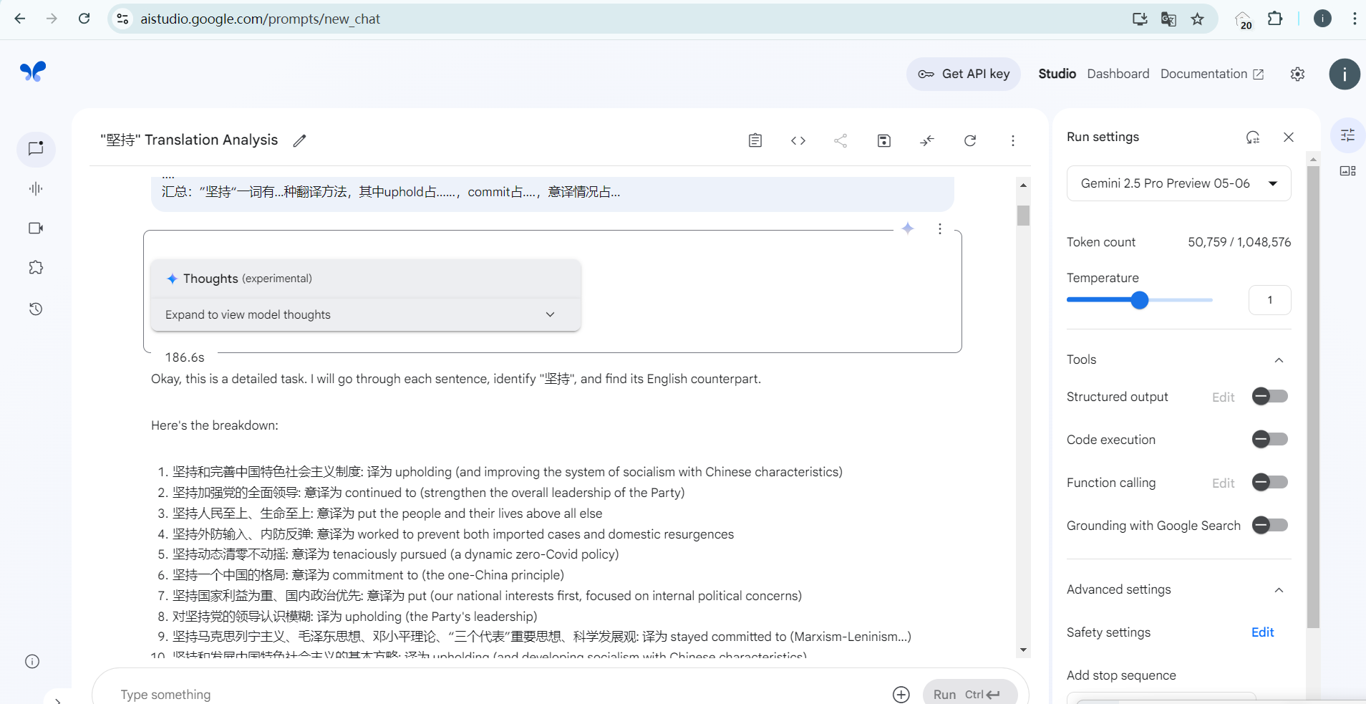This screenshot has height=704, width=1366.
Task: Collapse the Tools section
Action: tap(1279, 360)
